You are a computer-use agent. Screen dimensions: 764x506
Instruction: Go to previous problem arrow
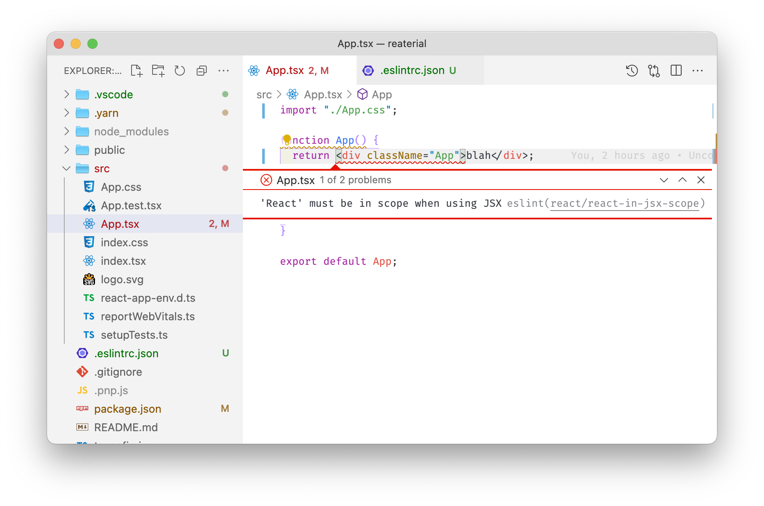pos(682,180)
